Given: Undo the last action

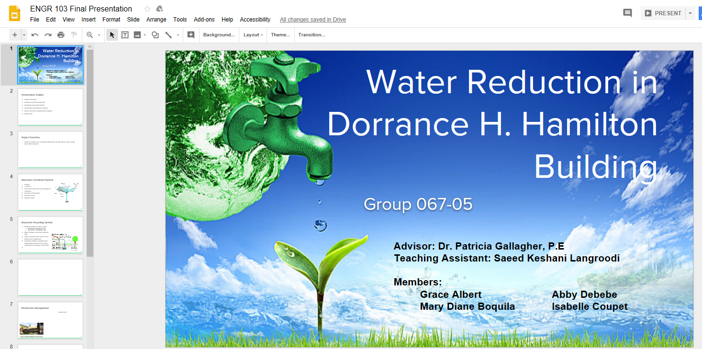Looking at the screenshot, I should point(35,35).
